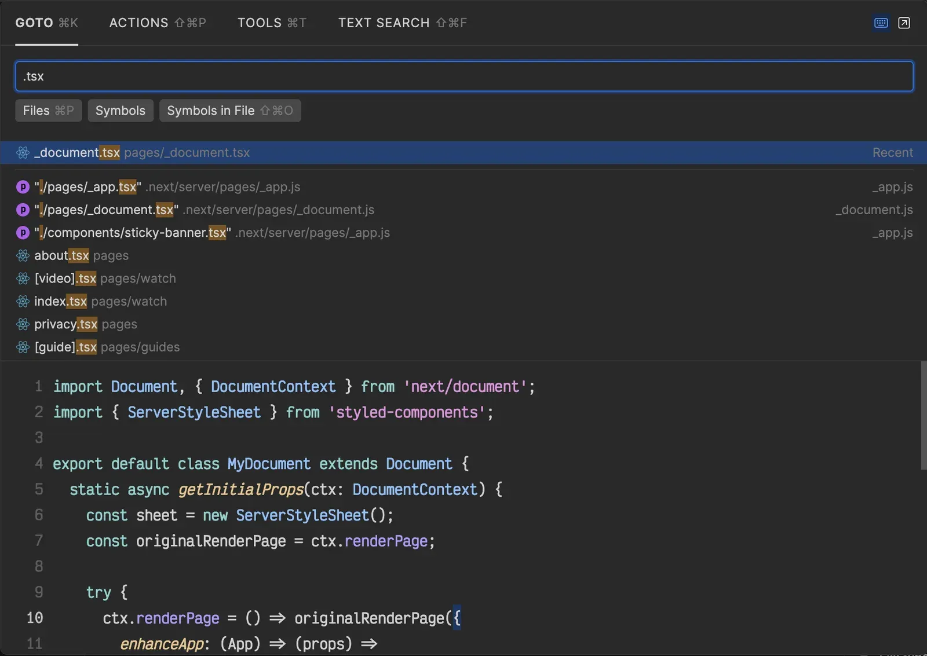Click React icon next to index.tsx
Screen dimensions: 927x656
23,301
